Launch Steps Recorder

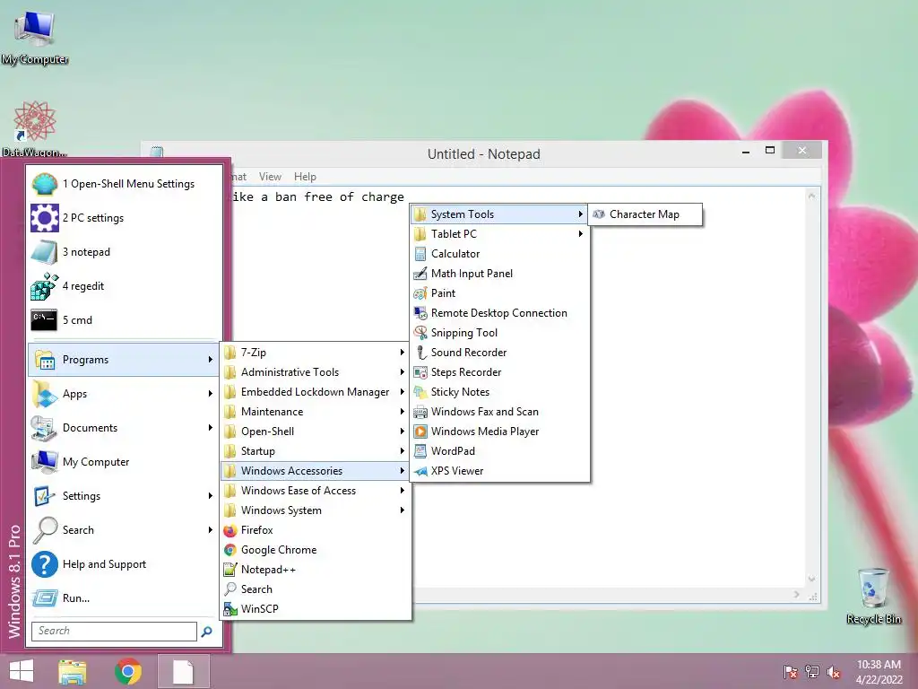499,372
